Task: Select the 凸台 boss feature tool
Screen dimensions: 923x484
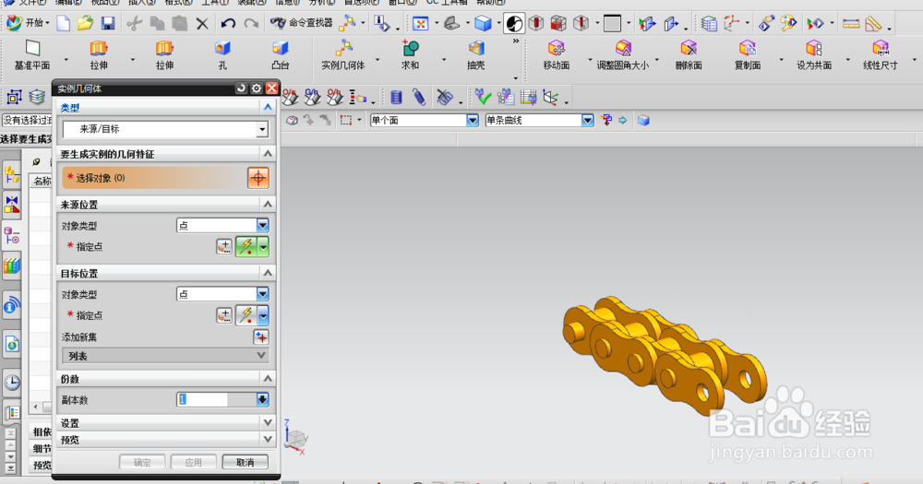Action: point(281,55)
